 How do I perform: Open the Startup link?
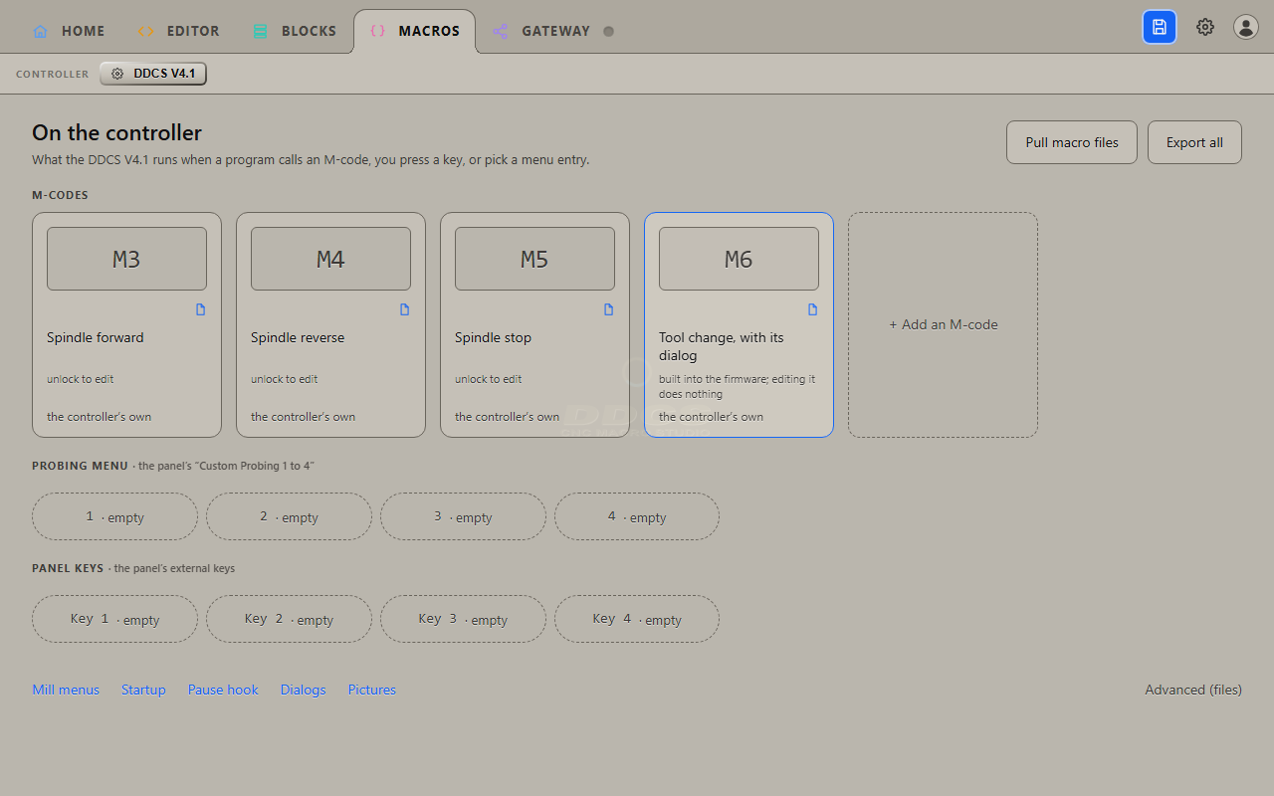[143, 690]
